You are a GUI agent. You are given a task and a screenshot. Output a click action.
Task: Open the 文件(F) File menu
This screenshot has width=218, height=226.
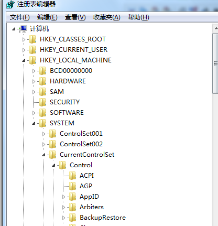(x=20, y=17)
